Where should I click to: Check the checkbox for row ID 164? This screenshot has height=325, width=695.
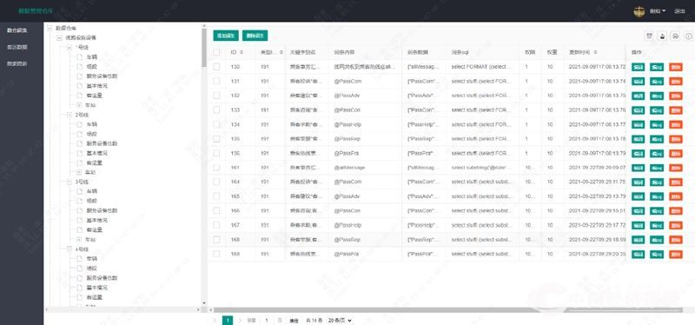(216, 182)
